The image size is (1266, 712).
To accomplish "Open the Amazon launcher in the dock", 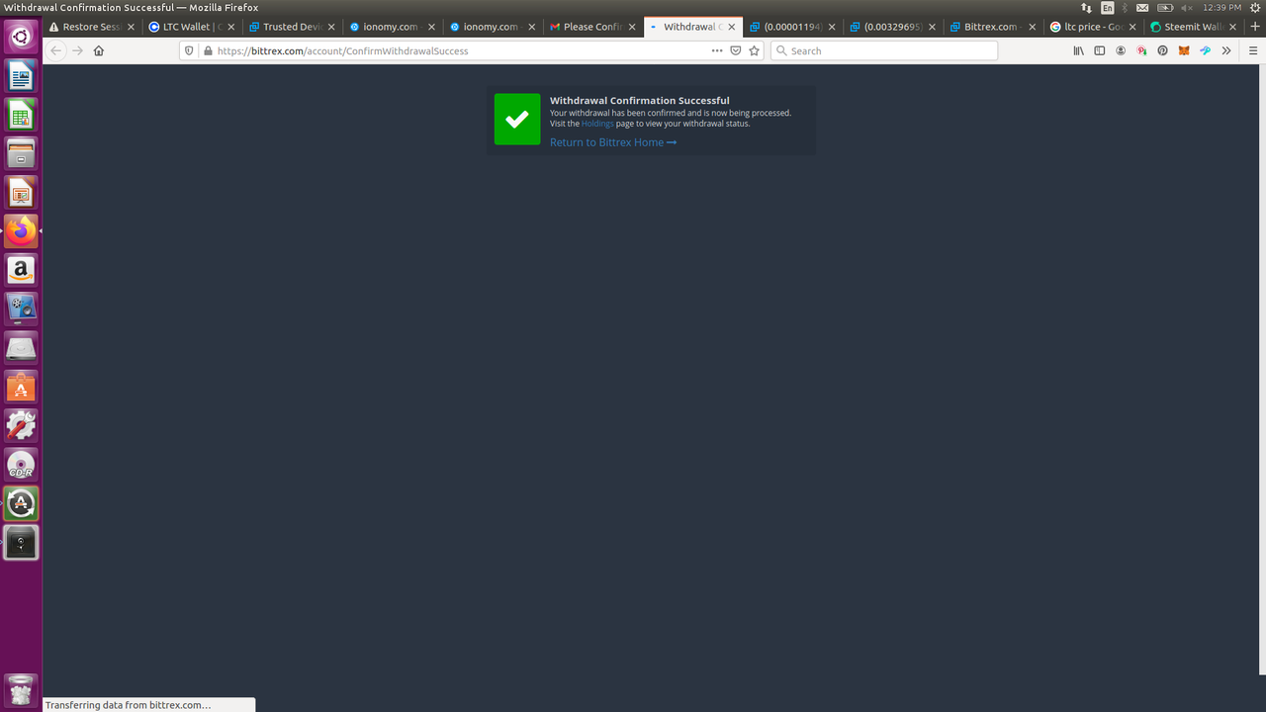I will [x=21, y=270].
